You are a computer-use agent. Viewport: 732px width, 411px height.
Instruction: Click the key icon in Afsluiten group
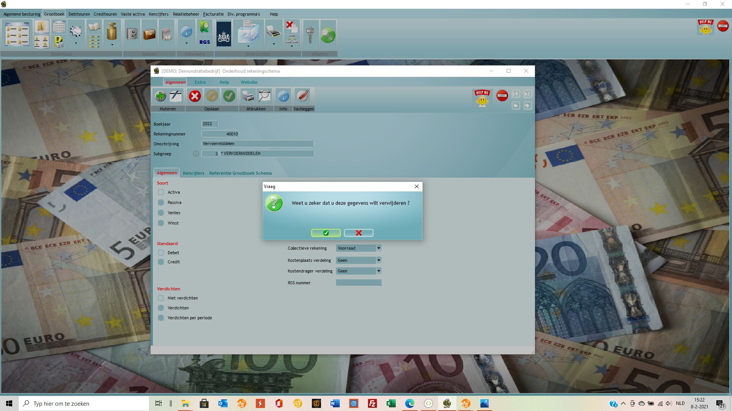(x=310, y=35)
